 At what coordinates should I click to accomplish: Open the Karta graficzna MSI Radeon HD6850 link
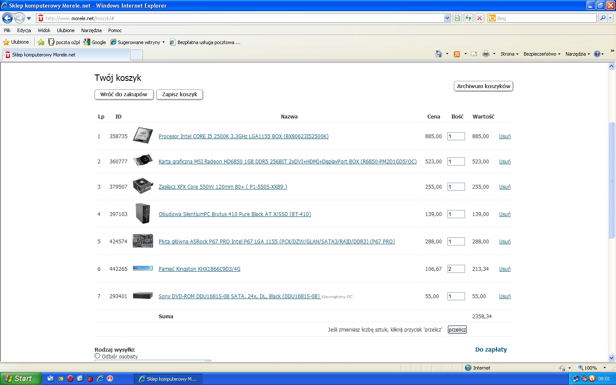(287, 162)
